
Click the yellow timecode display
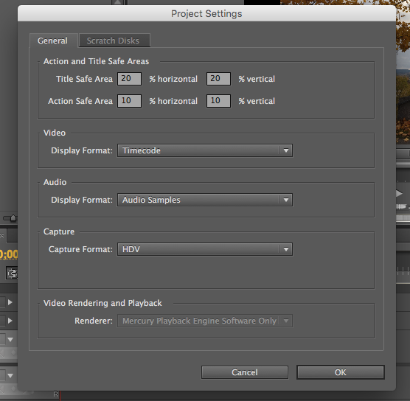[9, 254]
